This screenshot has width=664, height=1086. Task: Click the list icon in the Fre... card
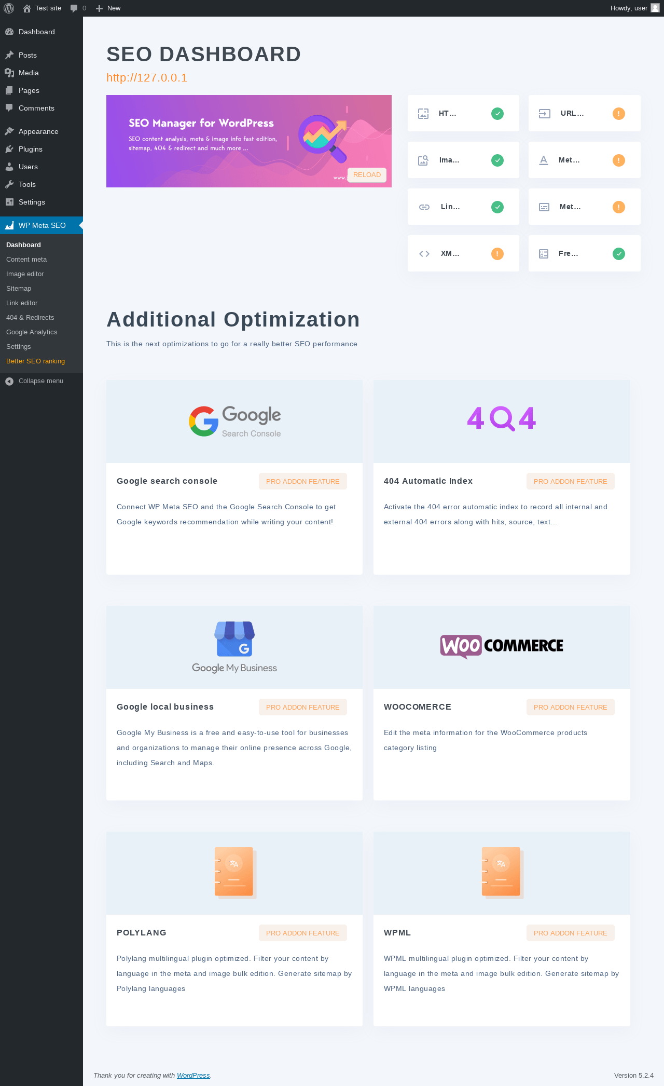(x=544, y=254)
